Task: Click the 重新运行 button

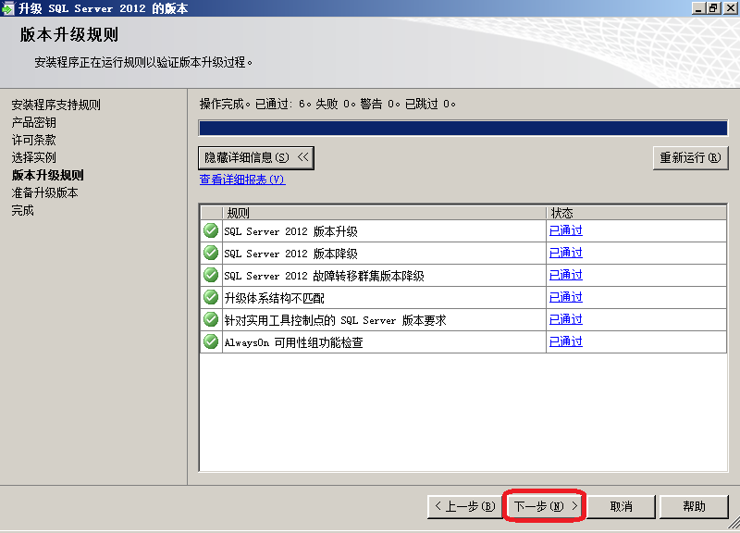Action: (x=690, y=157)
